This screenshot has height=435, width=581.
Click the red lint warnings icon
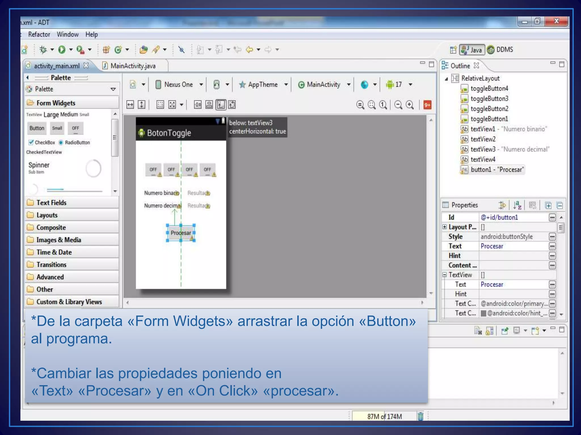pos(427,105)
